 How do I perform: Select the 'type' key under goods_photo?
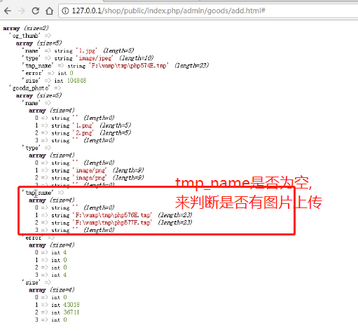[x=32, y=148]
